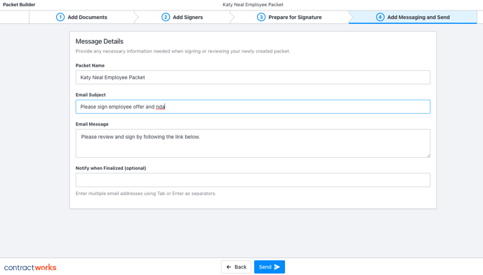
Task: Focus the Email Subject input
Action: pyautogui.click(x=253, y=107)
